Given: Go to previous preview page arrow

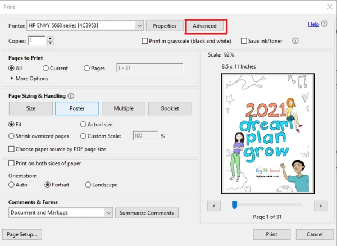Looking at the screenshot, I should [213, 206].
